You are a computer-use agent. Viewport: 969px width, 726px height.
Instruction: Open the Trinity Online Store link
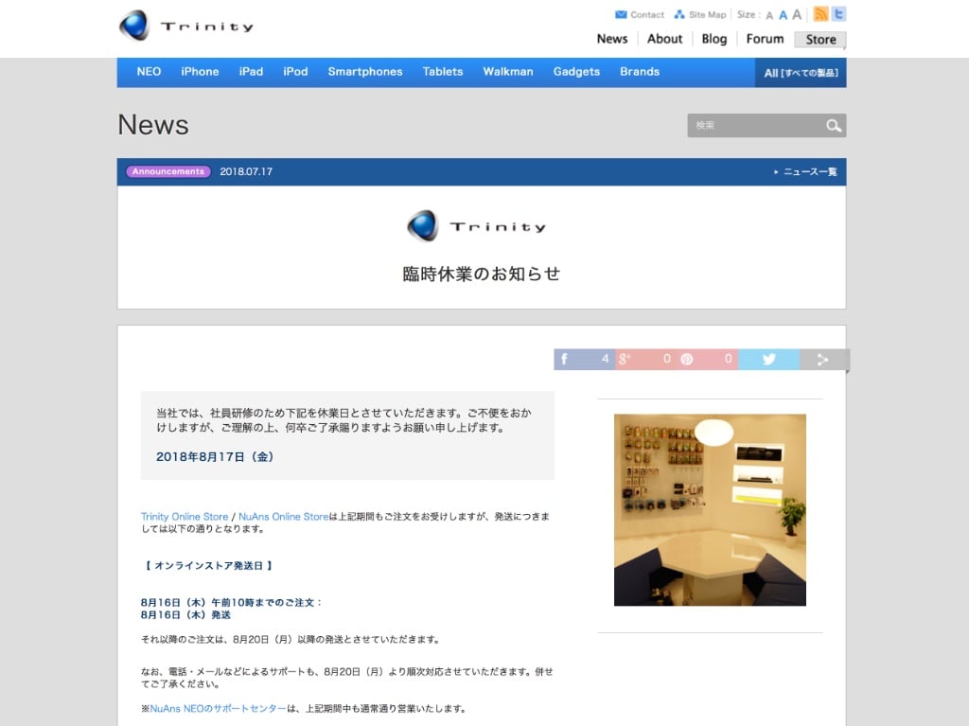click(185, 517)
